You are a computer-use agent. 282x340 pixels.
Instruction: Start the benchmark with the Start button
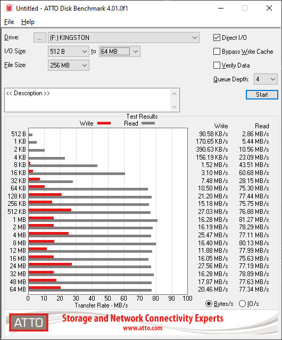[262, 95]
